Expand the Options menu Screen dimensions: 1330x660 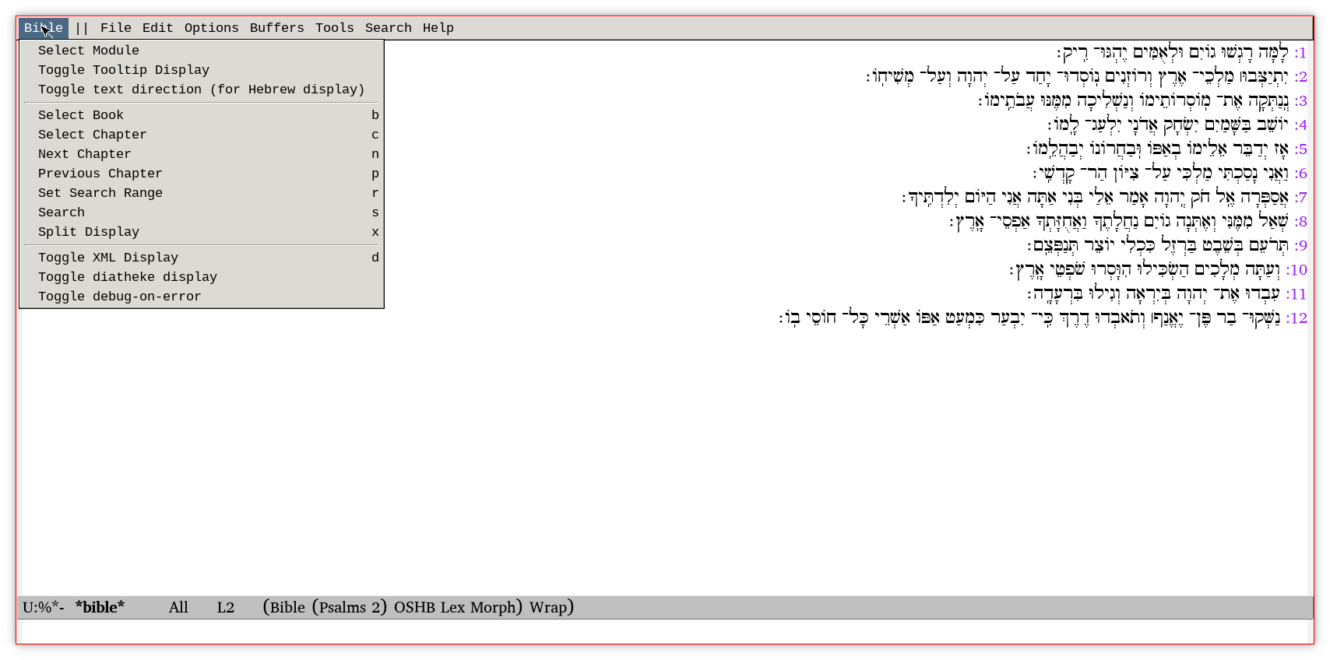[211, 28]
